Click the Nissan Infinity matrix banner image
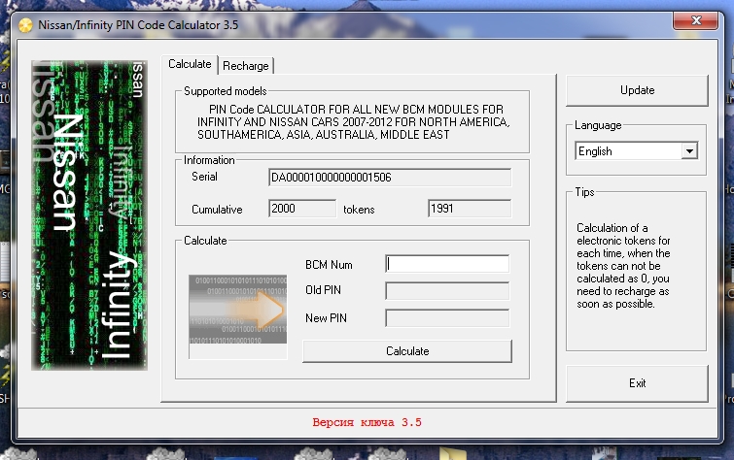734x460 pixels. pos(89,215)
